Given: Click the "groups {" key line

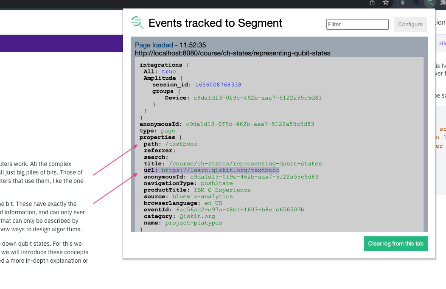Looking at the screenshot, I should point(166,91).
